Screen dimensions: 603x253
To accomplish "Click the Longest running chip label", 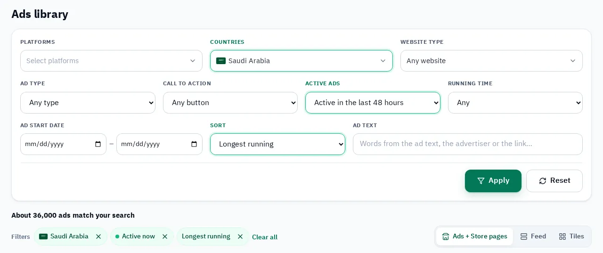I will [x=206, y=237].
